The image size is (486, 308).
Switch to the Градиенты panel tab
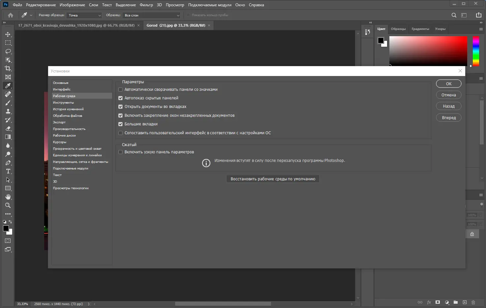[x=420, y=29]
